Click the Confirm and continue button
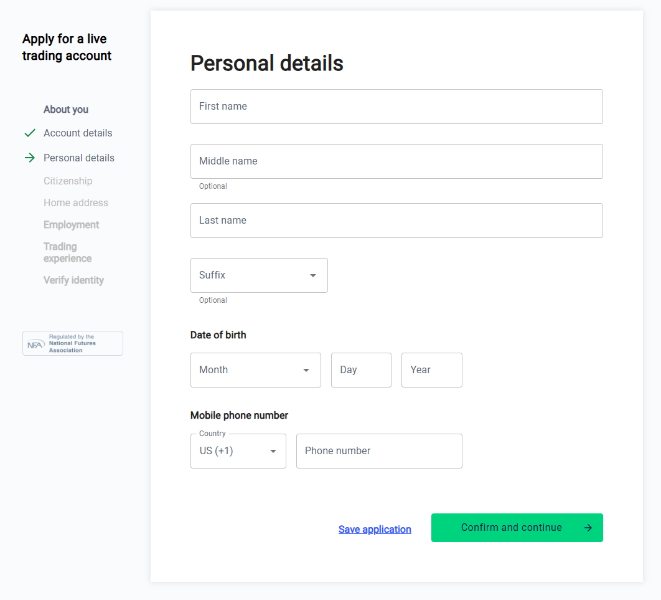661x600 pixels. (x=517, y=528)
